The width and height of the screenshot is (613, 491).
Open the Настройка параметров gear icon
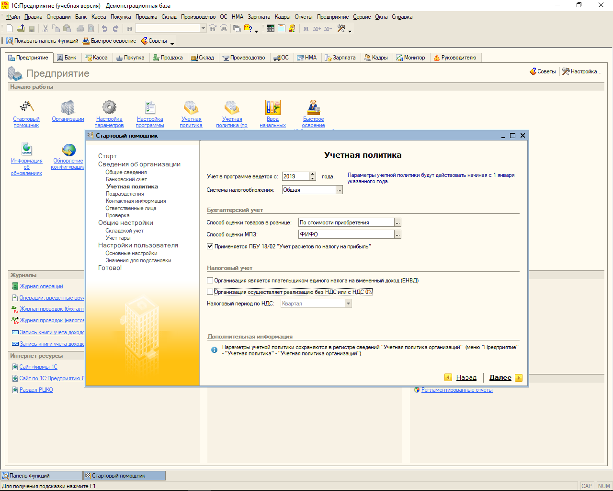pyautogui.click(x=109, y=107)
